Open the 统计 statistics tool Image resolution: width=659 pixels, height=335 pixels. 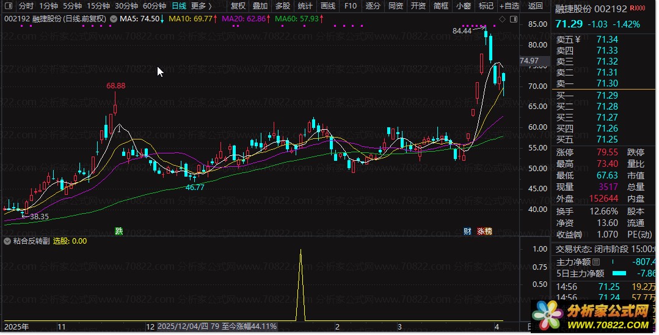305,6
